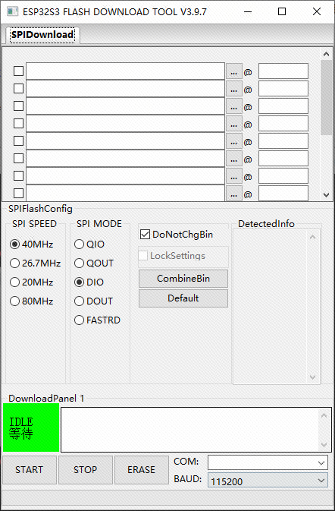Uncheck the DoNotChgBin option
The image size is (335, 511).
pyautogui.click(x=145, y=235)
